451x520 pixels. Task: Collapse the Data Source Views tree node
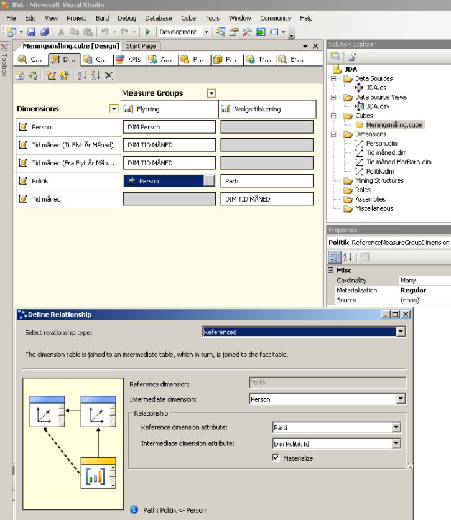pos(333,97)
